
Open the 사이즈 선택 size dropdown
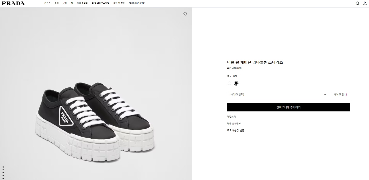tap(278, 95)
